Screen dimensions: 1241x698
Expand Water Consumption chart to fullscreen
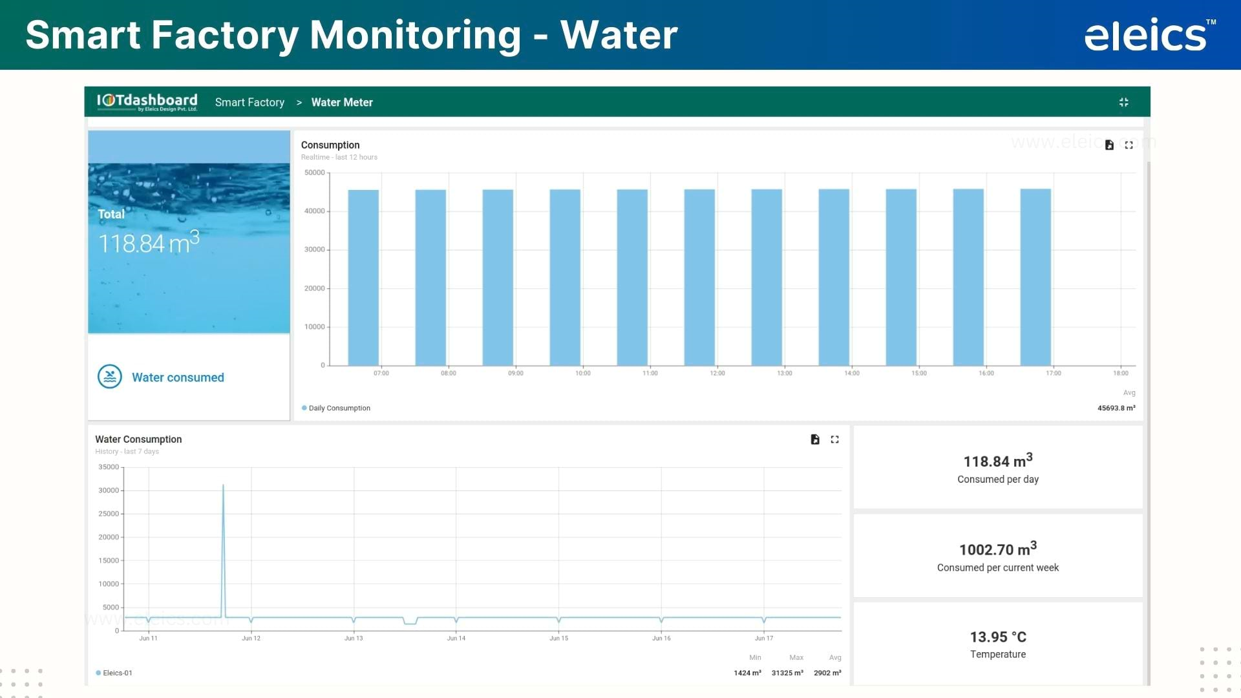coord(834,439)
